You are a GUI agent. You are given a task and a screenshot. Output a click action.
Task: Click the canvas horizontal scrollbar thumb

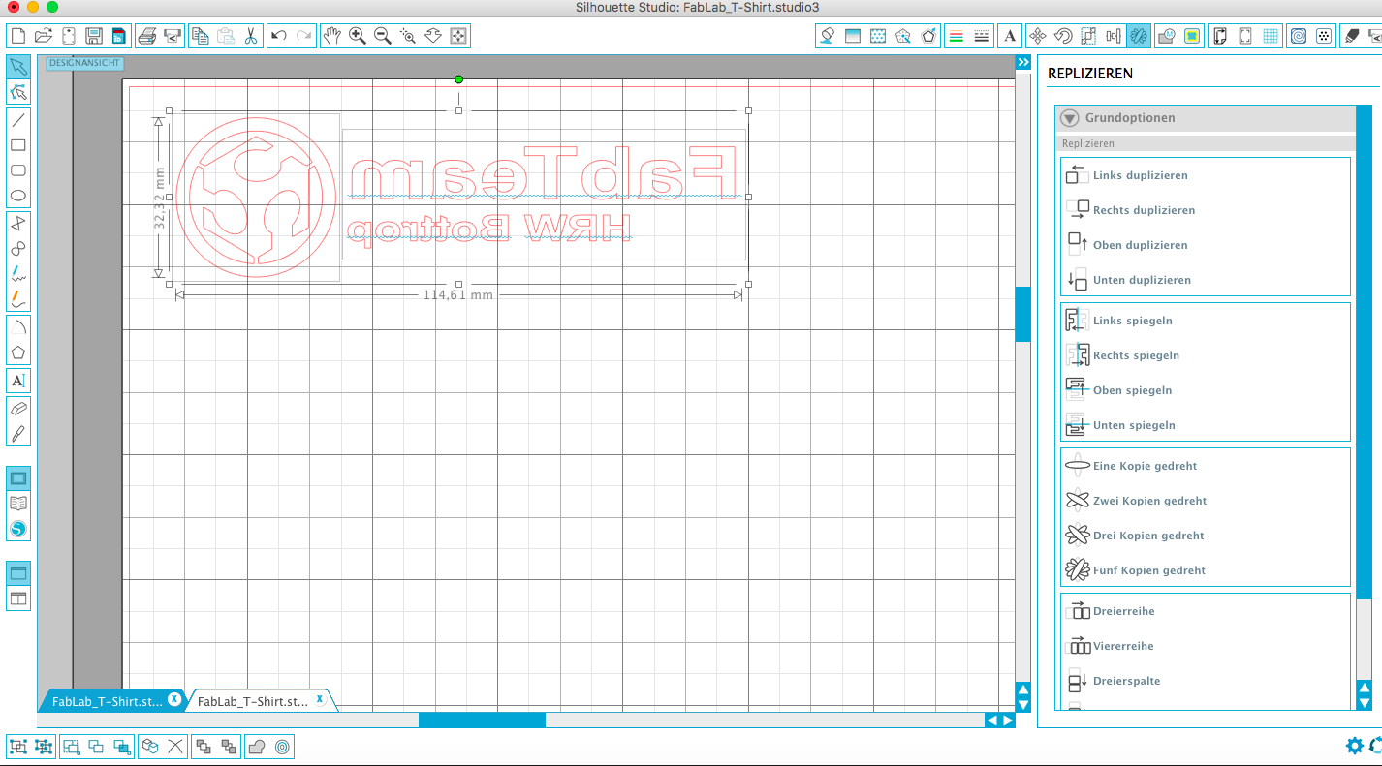point(482,720)
